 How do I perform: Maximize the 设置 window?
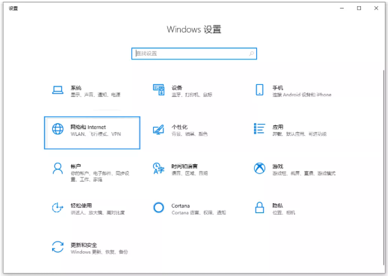click(359, 8)
